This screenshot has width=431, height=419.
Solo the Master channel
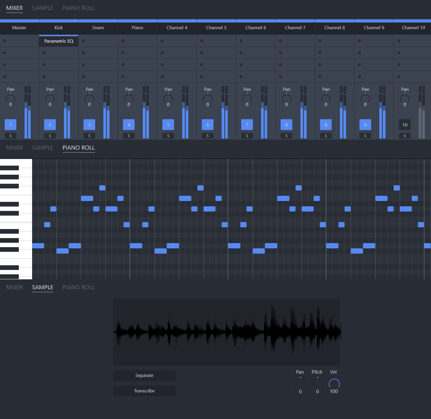(x=11, y=136)
